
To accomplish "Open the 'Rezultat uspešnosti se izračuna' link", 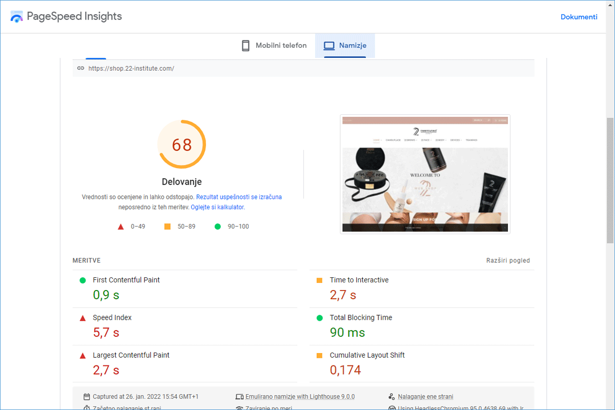I will pos(239,197).
